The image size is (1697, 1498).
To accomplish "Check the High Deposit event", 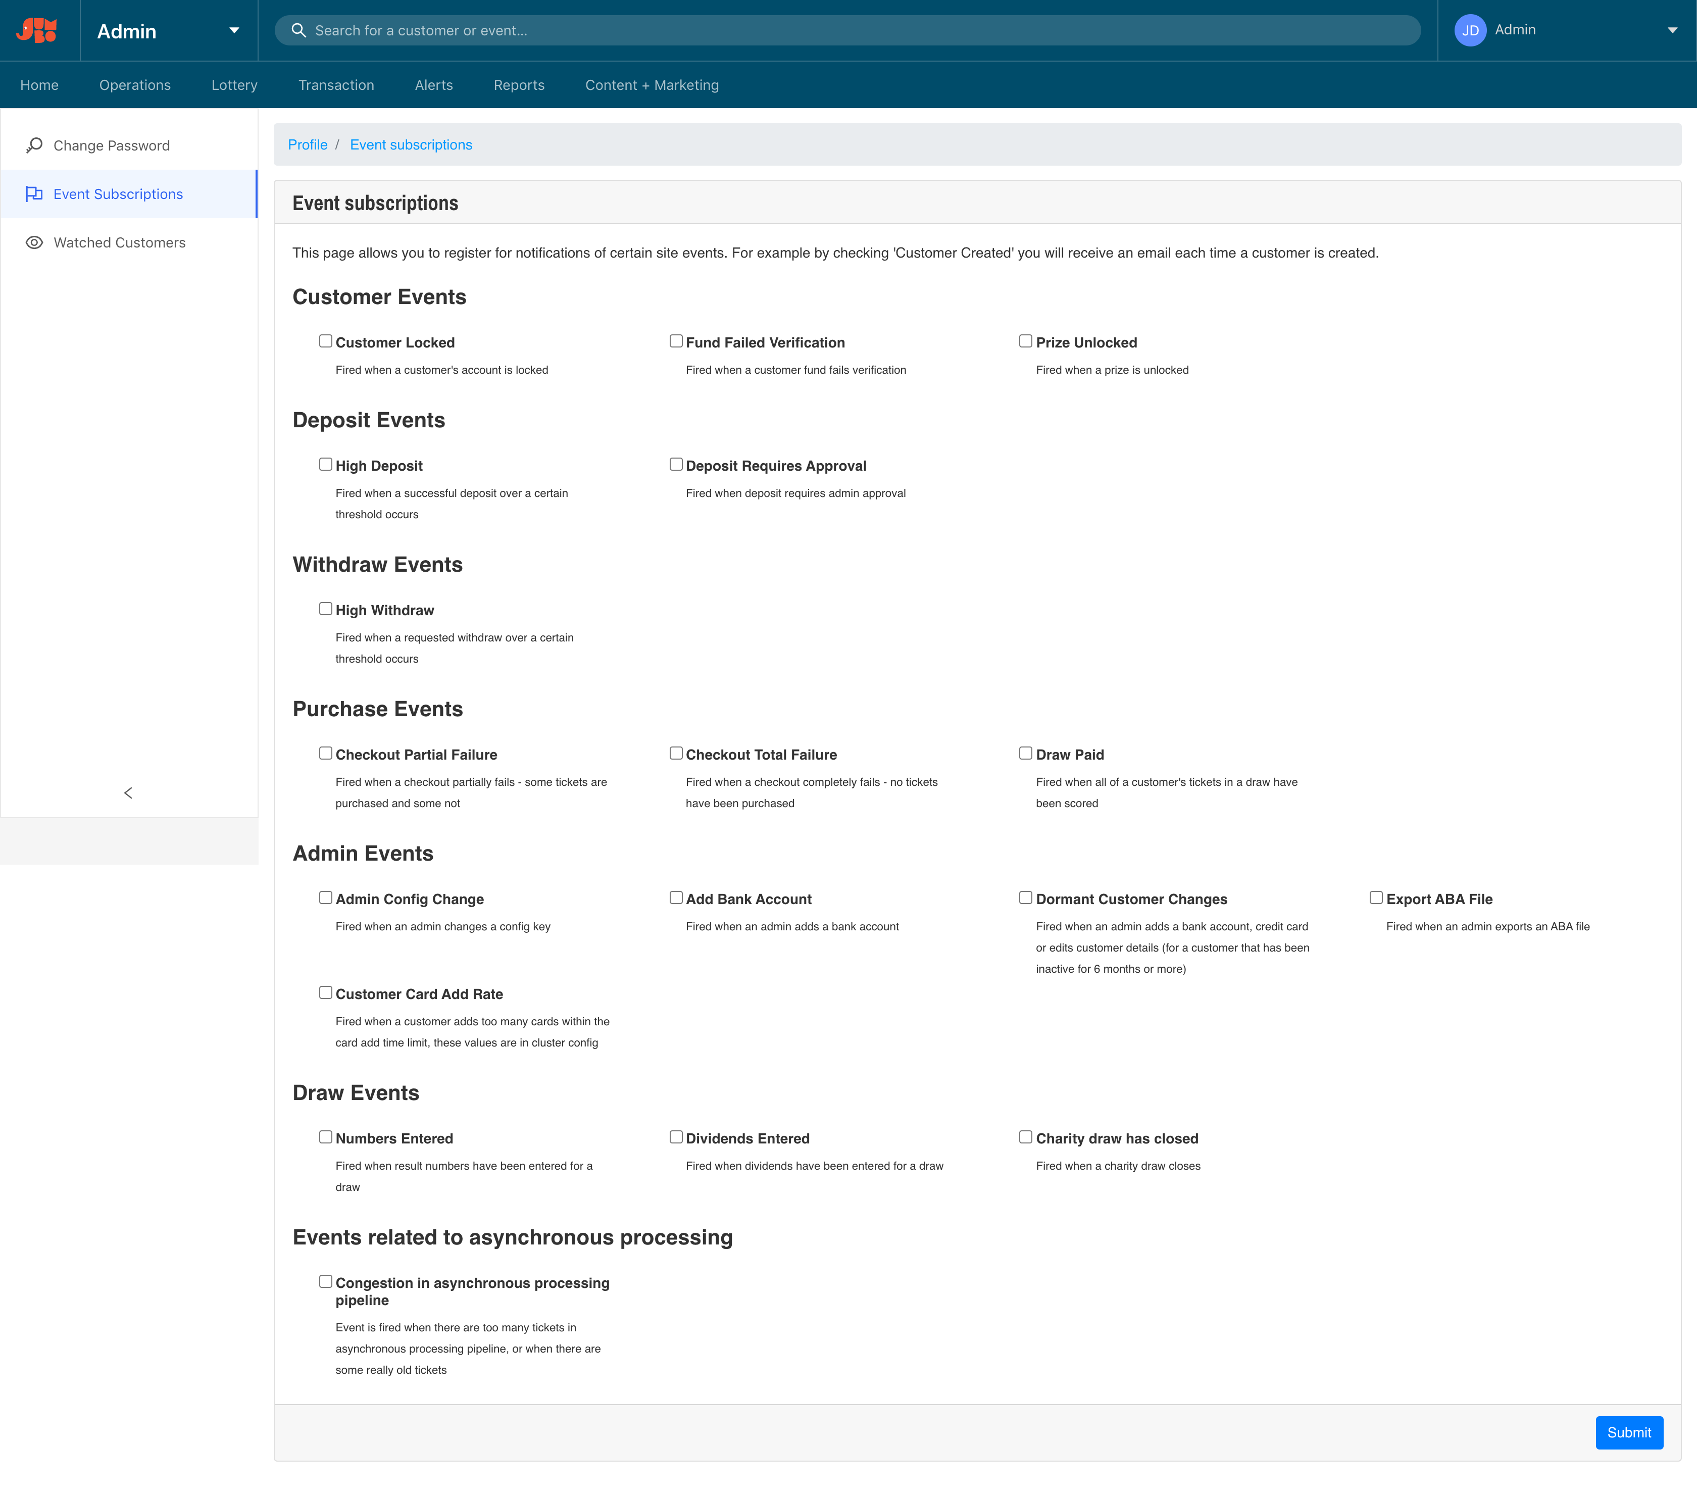I will coord(325,464).
